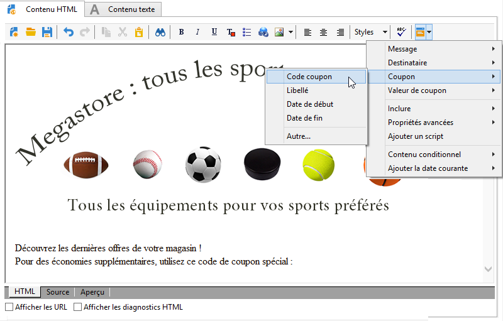Choose Date de début field
Screen dimensions: 503x321
(316, 104)
